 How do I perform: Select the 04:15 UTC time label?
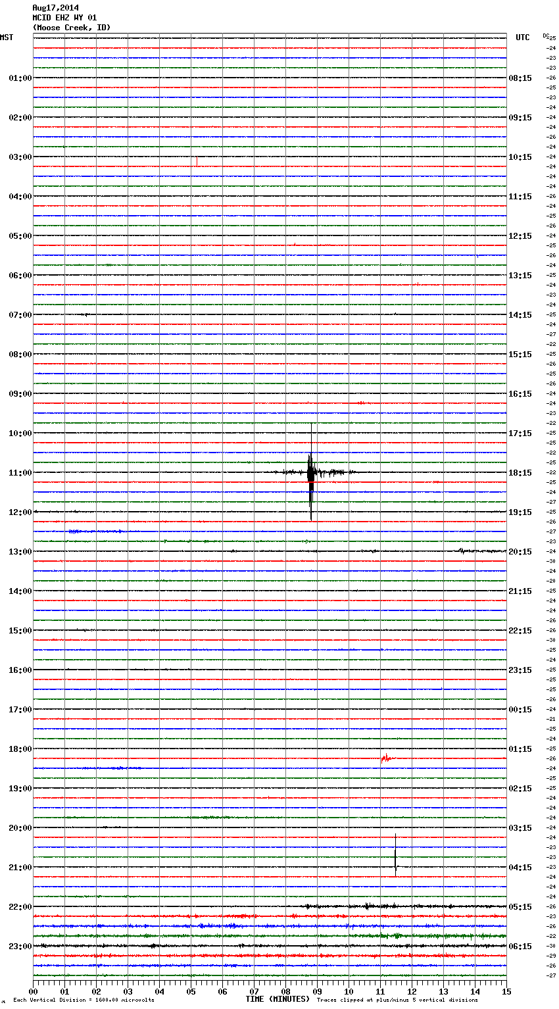(520, 868)
